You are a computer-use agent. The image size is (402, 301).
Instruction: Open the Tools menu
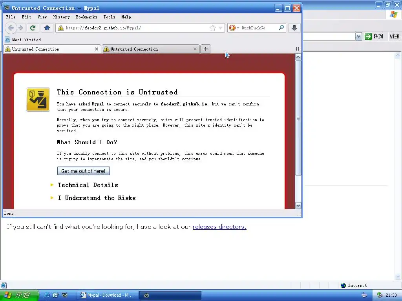(109, 17)
